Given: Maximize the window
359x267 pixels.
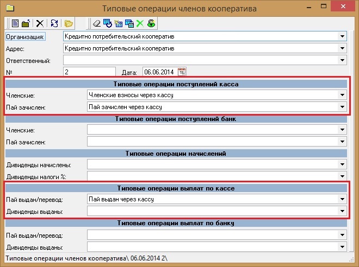Looking at the screenshot, I should click(x=324, y=7).
